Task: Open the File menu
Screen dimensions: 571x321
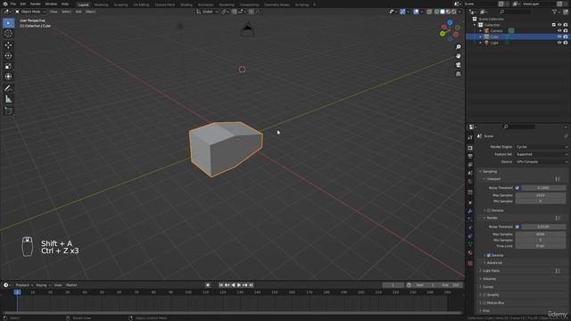Action: pyautogui.click(x=13, y=4)
